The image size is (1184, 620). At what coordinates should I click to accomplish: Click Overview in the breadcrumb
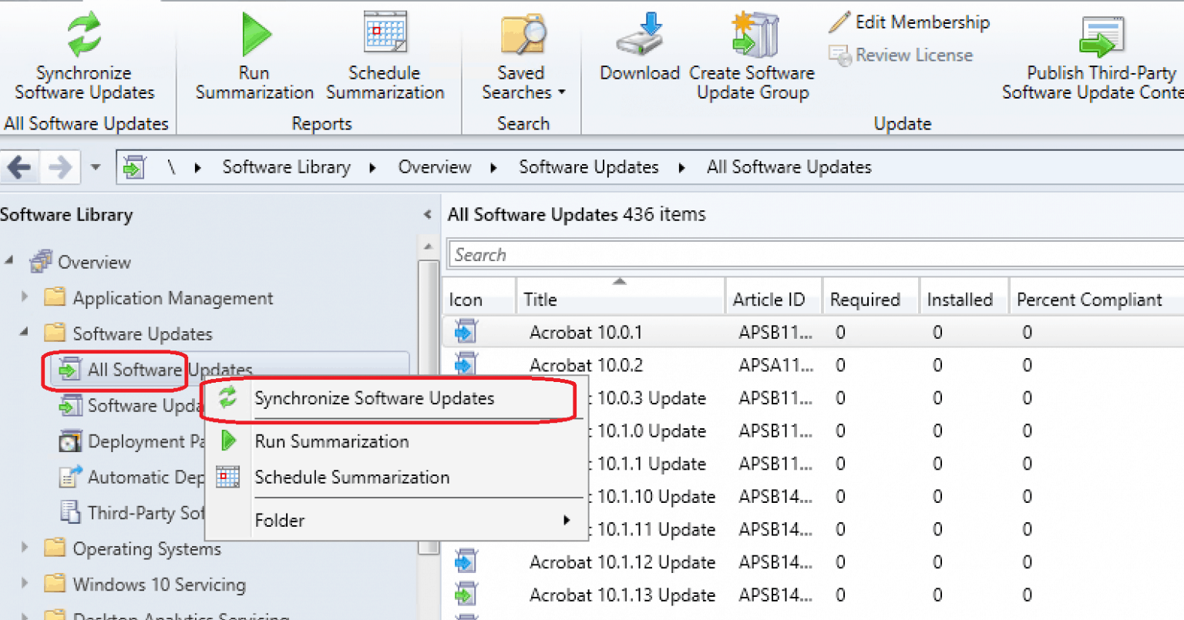[435, 167]
